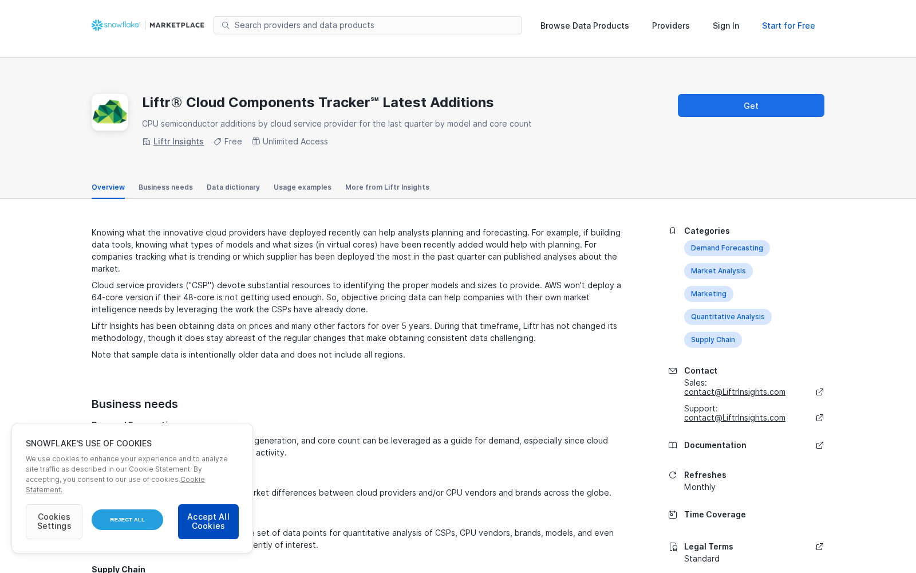
Task: Open the Legal Terms external link icon
Action: point(820,547)
